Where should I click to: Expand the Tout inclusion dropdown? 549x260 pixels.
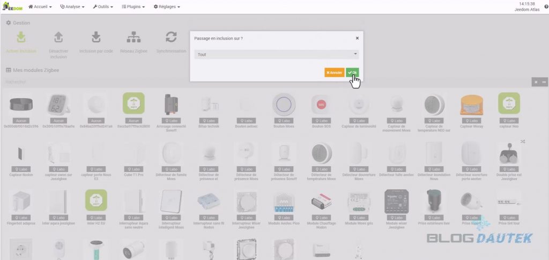tap(277, 55)
